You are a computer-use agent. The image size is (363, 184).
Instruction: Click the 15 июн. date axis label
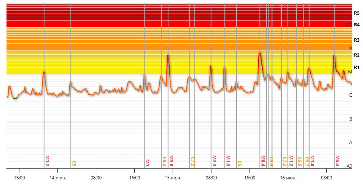tap(172, 177)
